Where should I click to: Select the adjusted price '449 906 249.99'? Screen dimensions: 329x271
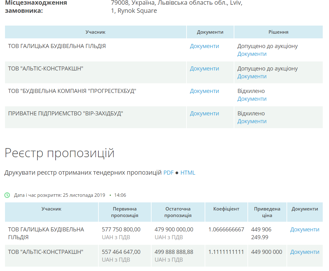click(x=261, y=233)
